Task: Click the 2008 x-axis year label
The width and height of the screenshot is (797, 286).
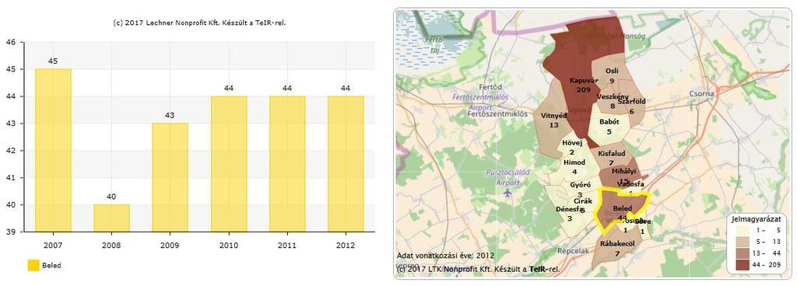Action: coord(111,246)
